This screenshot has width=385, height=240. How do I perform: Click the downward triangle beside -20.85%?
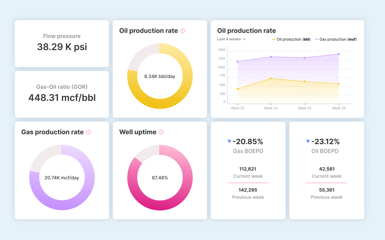[229, 142]
